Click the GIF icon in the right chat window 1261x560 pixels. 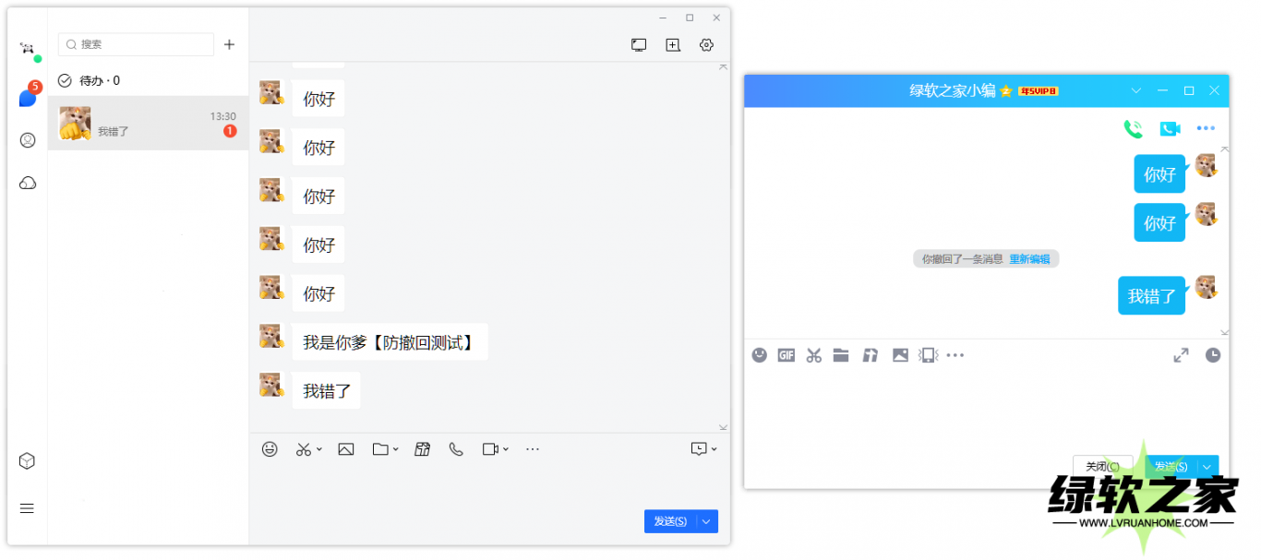coord(786,355)
